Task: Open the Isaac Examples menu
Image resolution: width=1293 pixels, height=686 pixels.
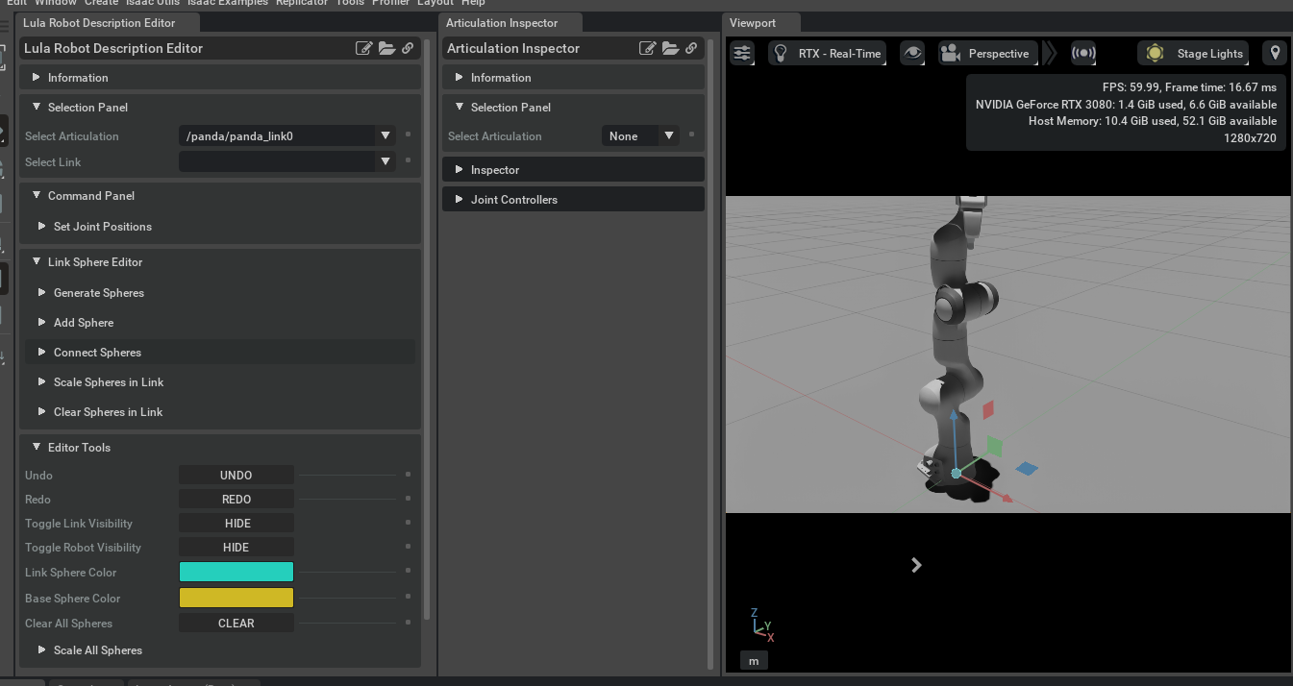Action: pos(228,3)
